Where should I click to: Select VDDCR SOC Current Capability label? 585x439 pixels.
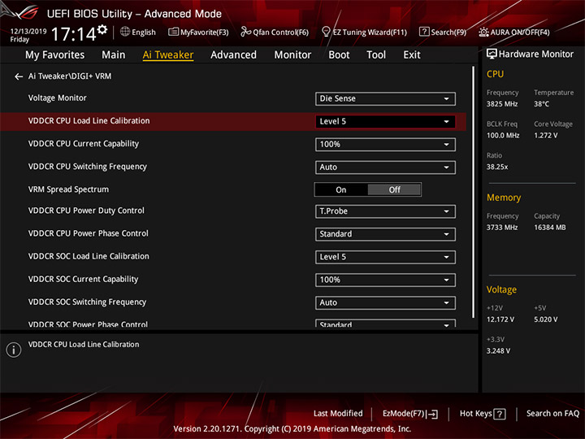(83, 279)
